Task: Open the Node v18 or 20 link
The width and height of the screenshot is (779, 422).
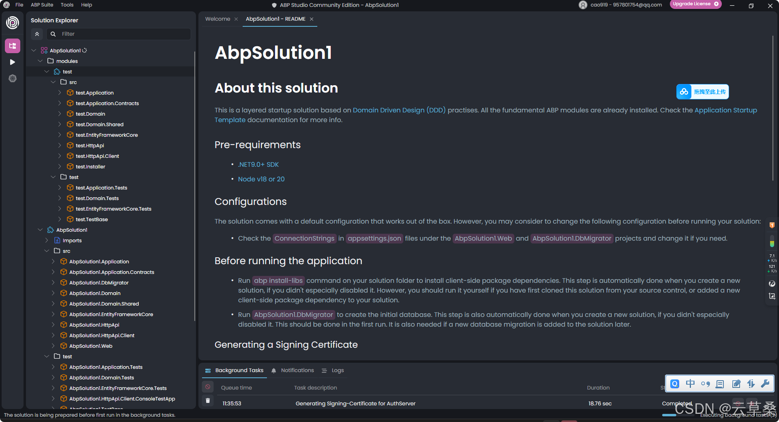Action: [261, 179]
